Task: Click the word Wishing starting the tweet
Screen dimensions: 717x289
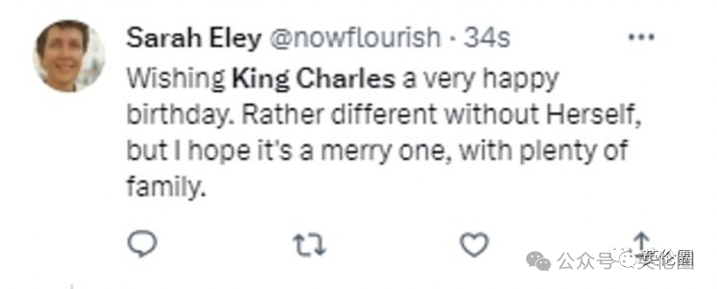Action: click(x=175, y=81)
